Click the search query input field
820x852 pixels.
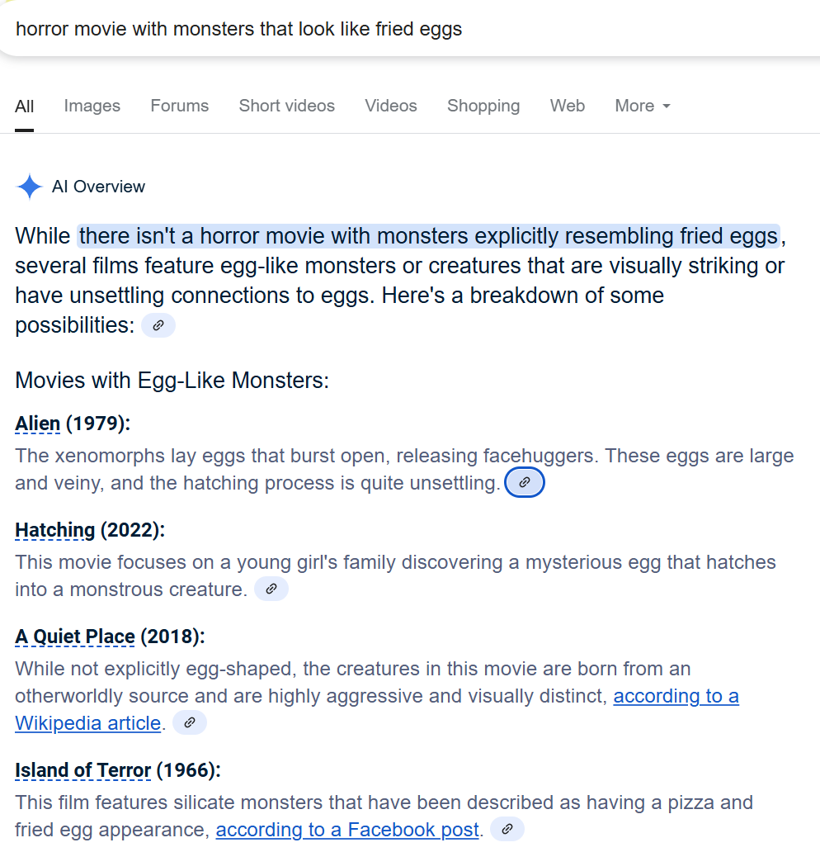410,29
